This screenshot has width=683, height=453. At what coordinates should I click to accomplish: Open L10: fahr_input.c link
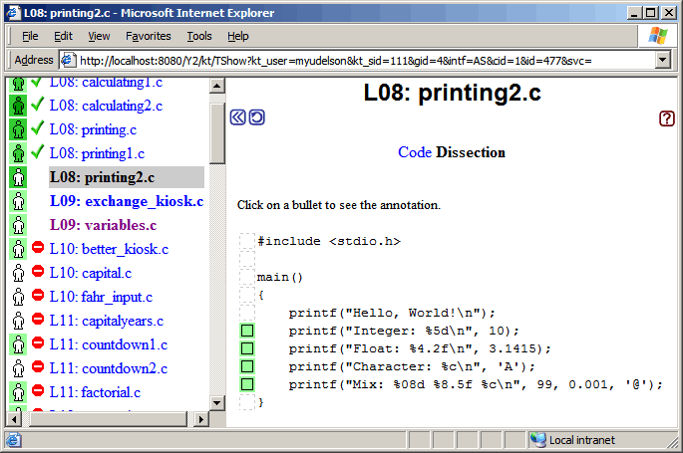point(101,297)
